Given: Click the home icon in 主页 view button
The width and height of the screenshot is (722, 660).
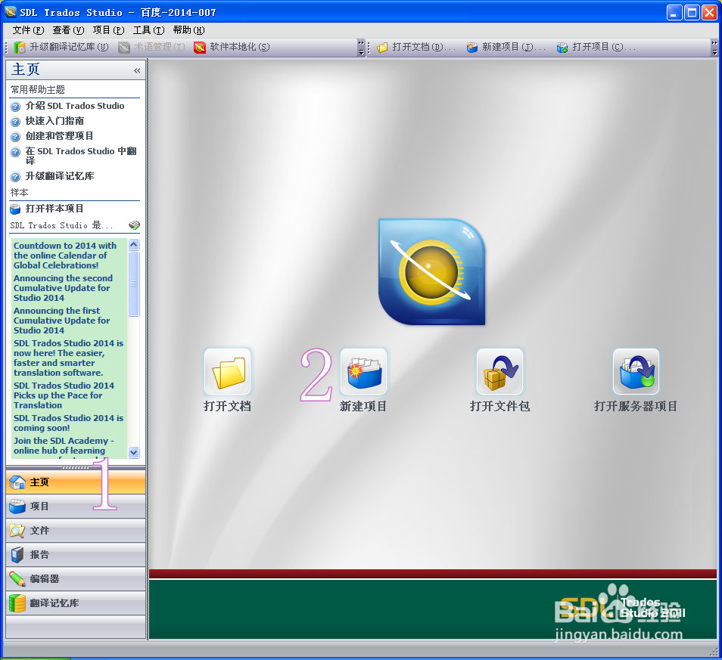Looking at the screenshot, I should 17,482.
